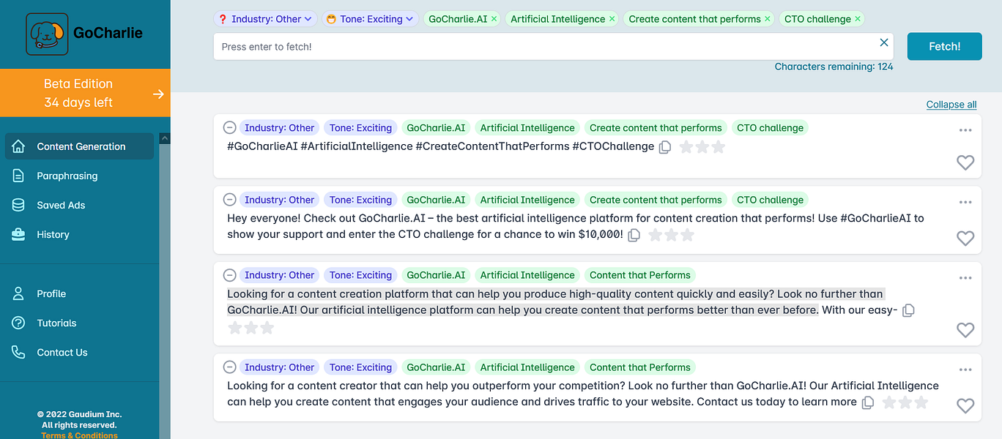Click the GoCharlie dog logo

[x=47, y=34]
